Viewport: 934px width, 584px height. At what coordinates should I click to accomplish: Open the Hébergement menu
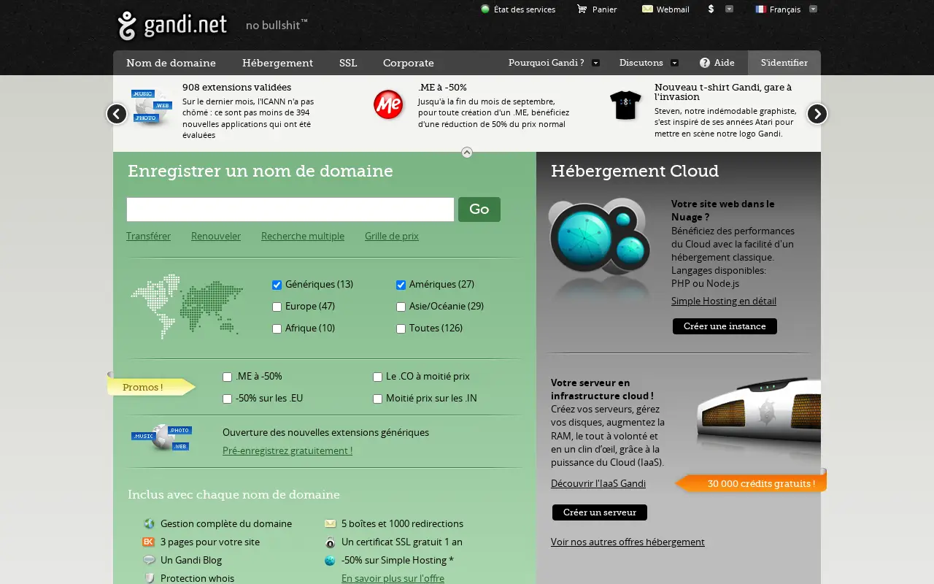(x=277, y=63)
